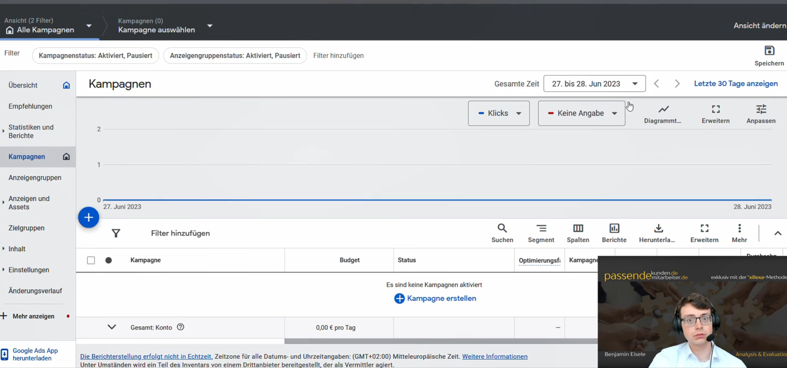The height and width of the screenshot is (368, 787).
Task: Click the Google Ads App download icon
Action: [5, 354]
